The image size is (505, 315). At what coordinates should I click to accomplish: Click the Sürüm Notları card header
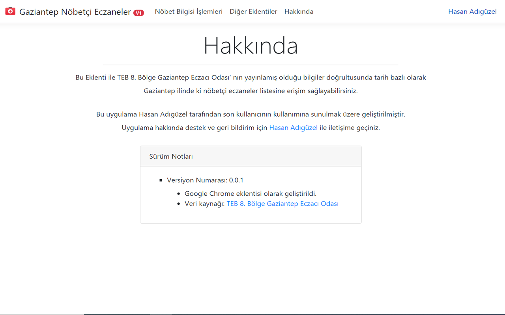[251, 156]
